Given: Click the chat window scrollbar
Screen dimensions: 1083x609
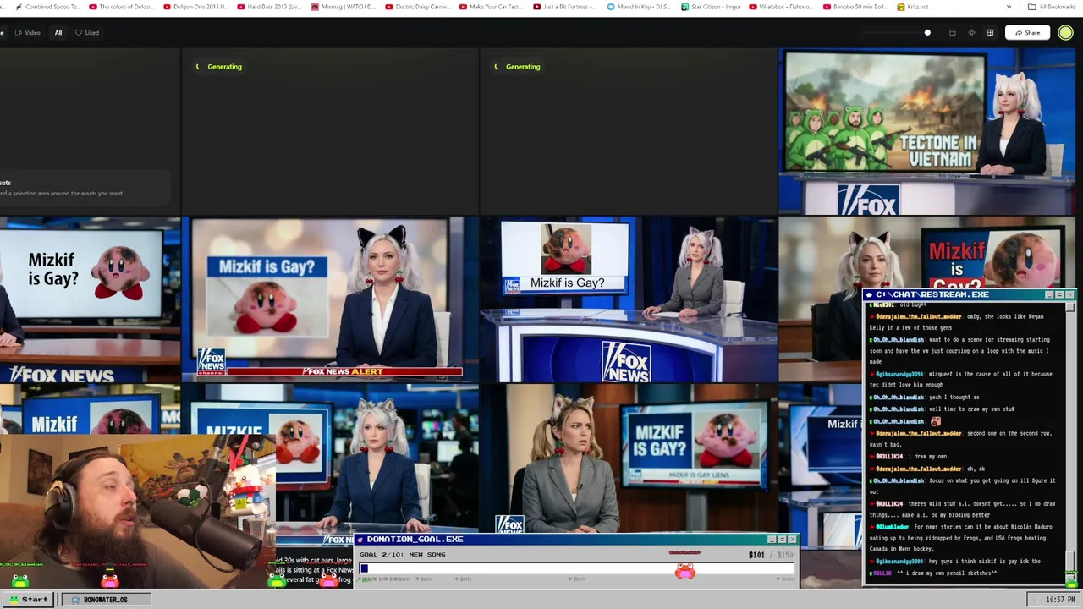Looking at the screenshot, I should point(1070,442).
